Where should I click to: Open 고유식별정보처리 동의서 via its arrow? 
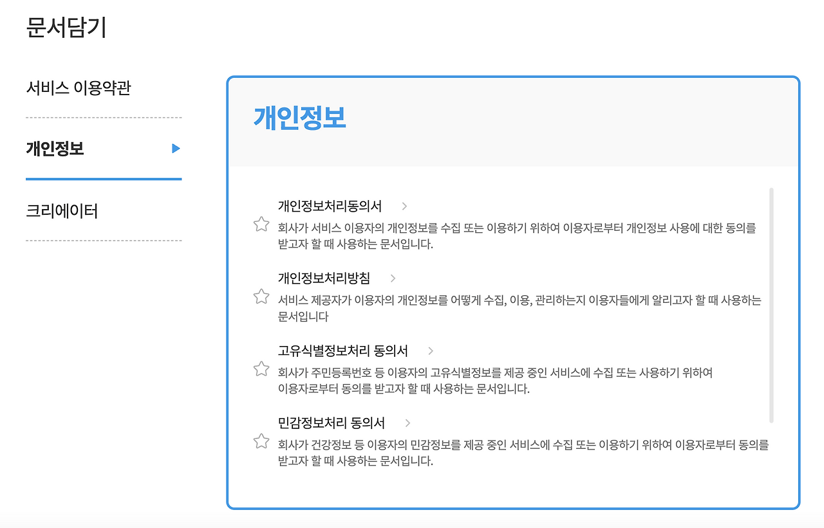pos(431,351)
